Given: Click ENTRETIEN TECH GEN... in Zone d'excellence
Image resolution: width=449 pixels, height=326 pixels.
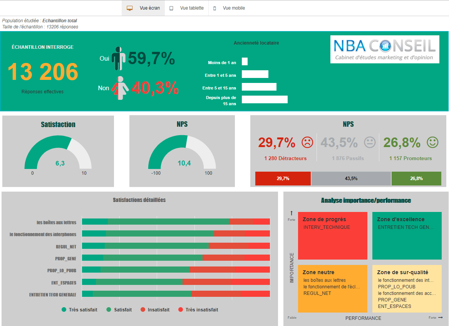Looking at the screenshot, I should [x=405, y=227].
